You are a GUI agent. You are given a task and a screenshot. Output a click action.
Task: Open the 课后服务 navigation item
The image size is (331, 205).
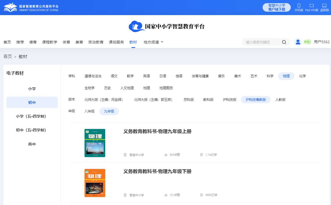point(116,42)
